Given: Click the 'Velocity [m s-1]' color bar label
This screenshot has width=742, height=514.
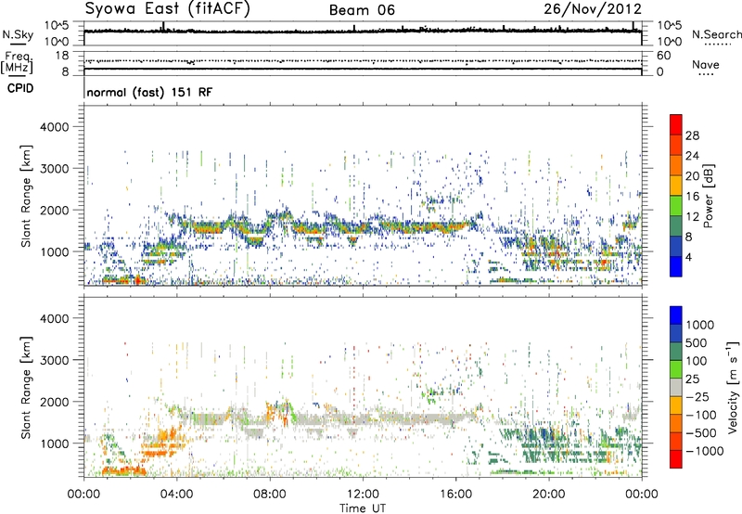Looking at the screenshot, I should (x=733, y=387).
